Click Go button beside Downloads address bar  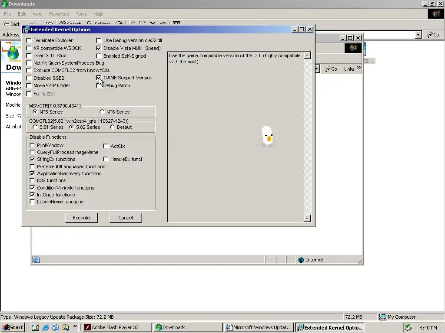pos(433,35)
